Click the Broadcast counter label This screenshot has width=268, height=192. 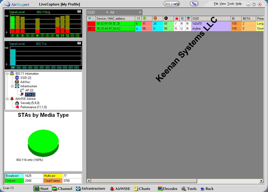point(14,176)
